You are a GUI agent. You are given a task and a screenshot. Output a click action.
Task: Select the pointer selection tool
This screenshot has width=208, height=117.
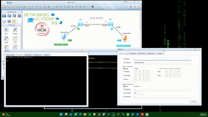pos(37,6)
